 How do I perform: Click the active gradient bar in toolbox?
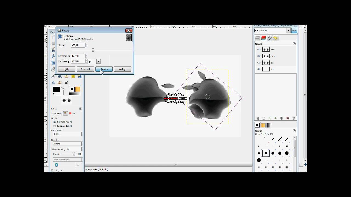point(75,94)
